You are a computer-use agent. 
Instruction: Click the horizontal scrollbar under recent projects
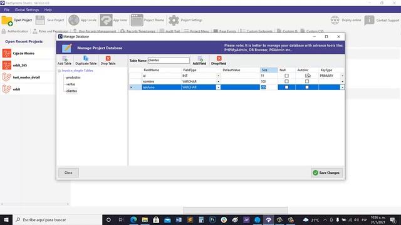tap(35, 204)
